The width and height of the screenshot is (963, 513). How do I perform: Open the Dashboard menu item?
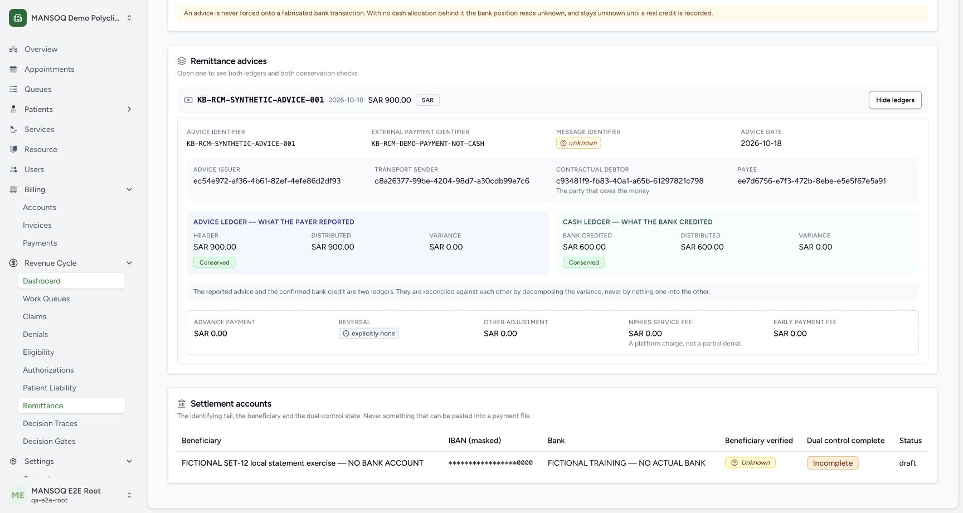(71, 281)
